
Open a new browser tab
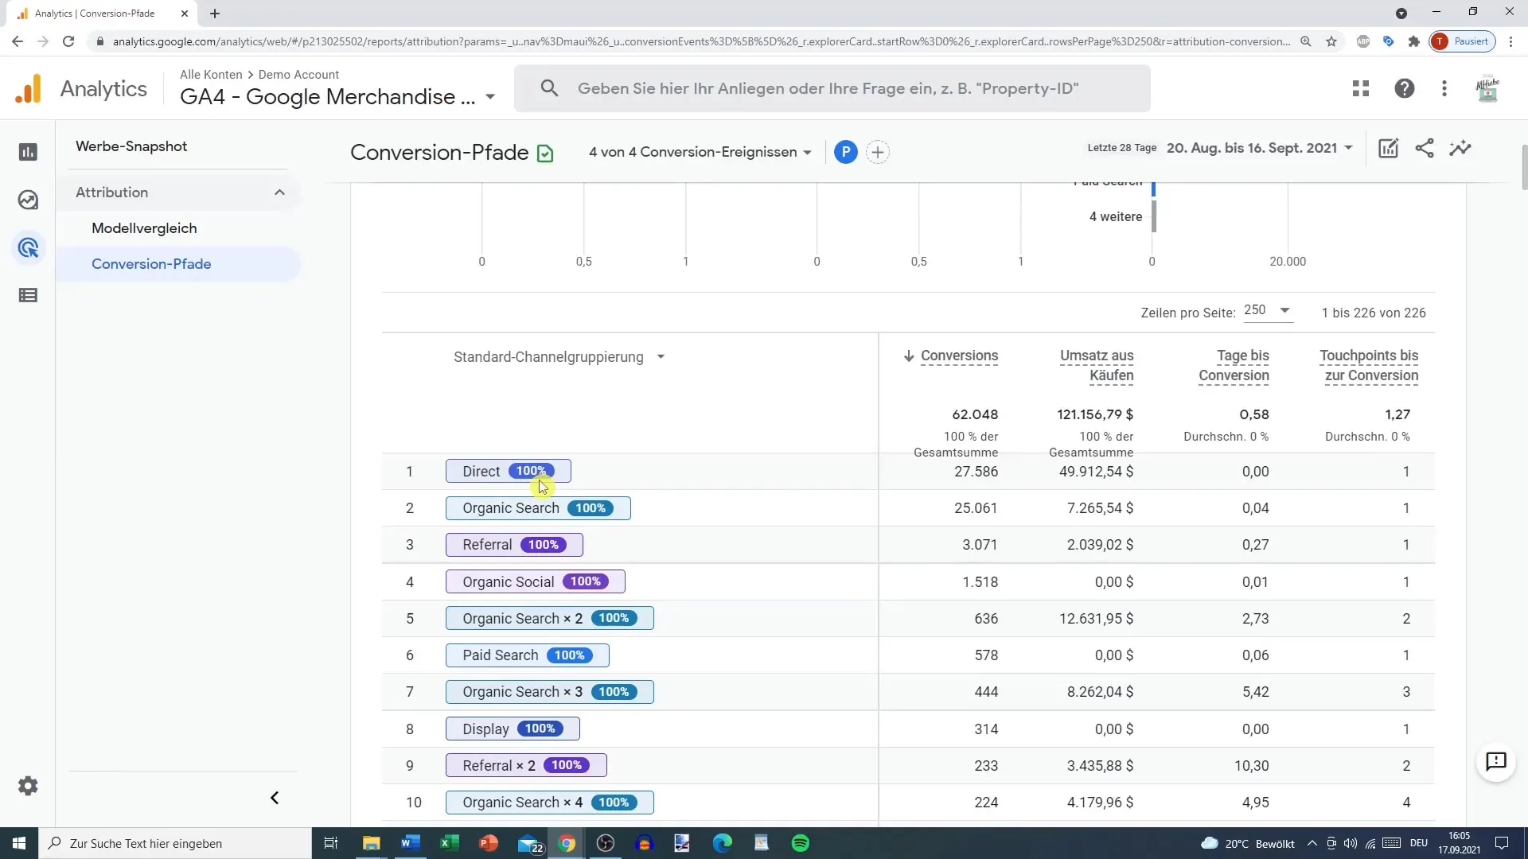pos(215,14)
